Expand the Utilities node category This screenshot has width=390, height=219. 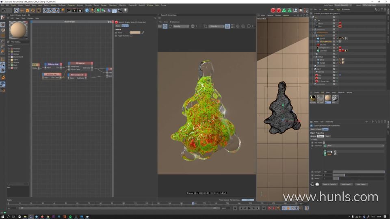click(x=9, y=54)
